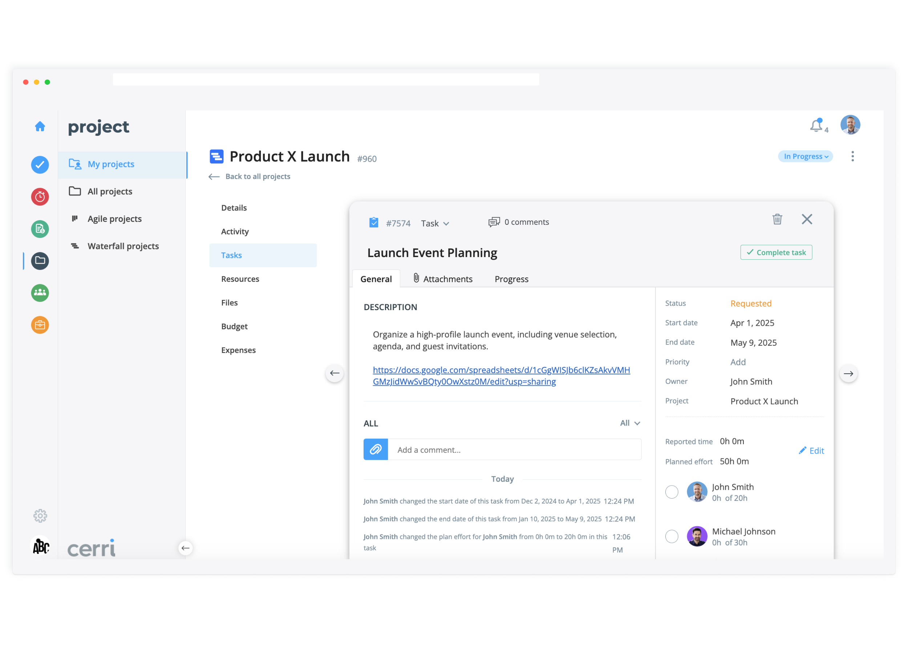This screenshot has height=666, width=908.
Task: Open the red timer icon in sidebar
Action: pyautogui.click(x=40, y=197)
